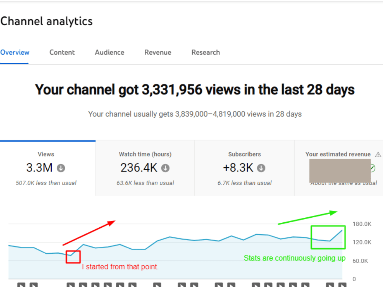
Task: Switch to the Content tab
Action: 62,52
